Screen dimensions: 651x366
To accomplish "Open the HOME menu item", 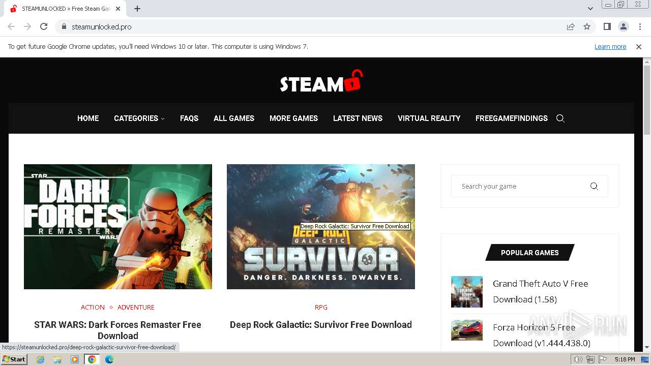I will click(x=88, y=118).
